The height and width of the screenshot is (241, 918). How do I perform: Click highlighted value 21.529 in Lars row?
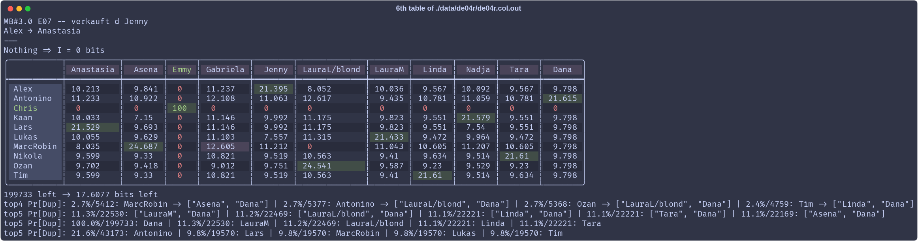point(93,127)
